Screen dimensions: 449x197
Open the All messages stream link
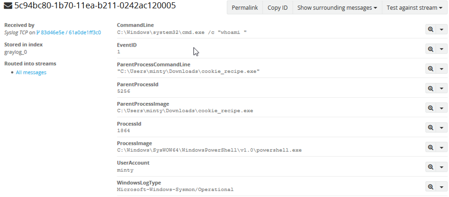coord(31,72)
